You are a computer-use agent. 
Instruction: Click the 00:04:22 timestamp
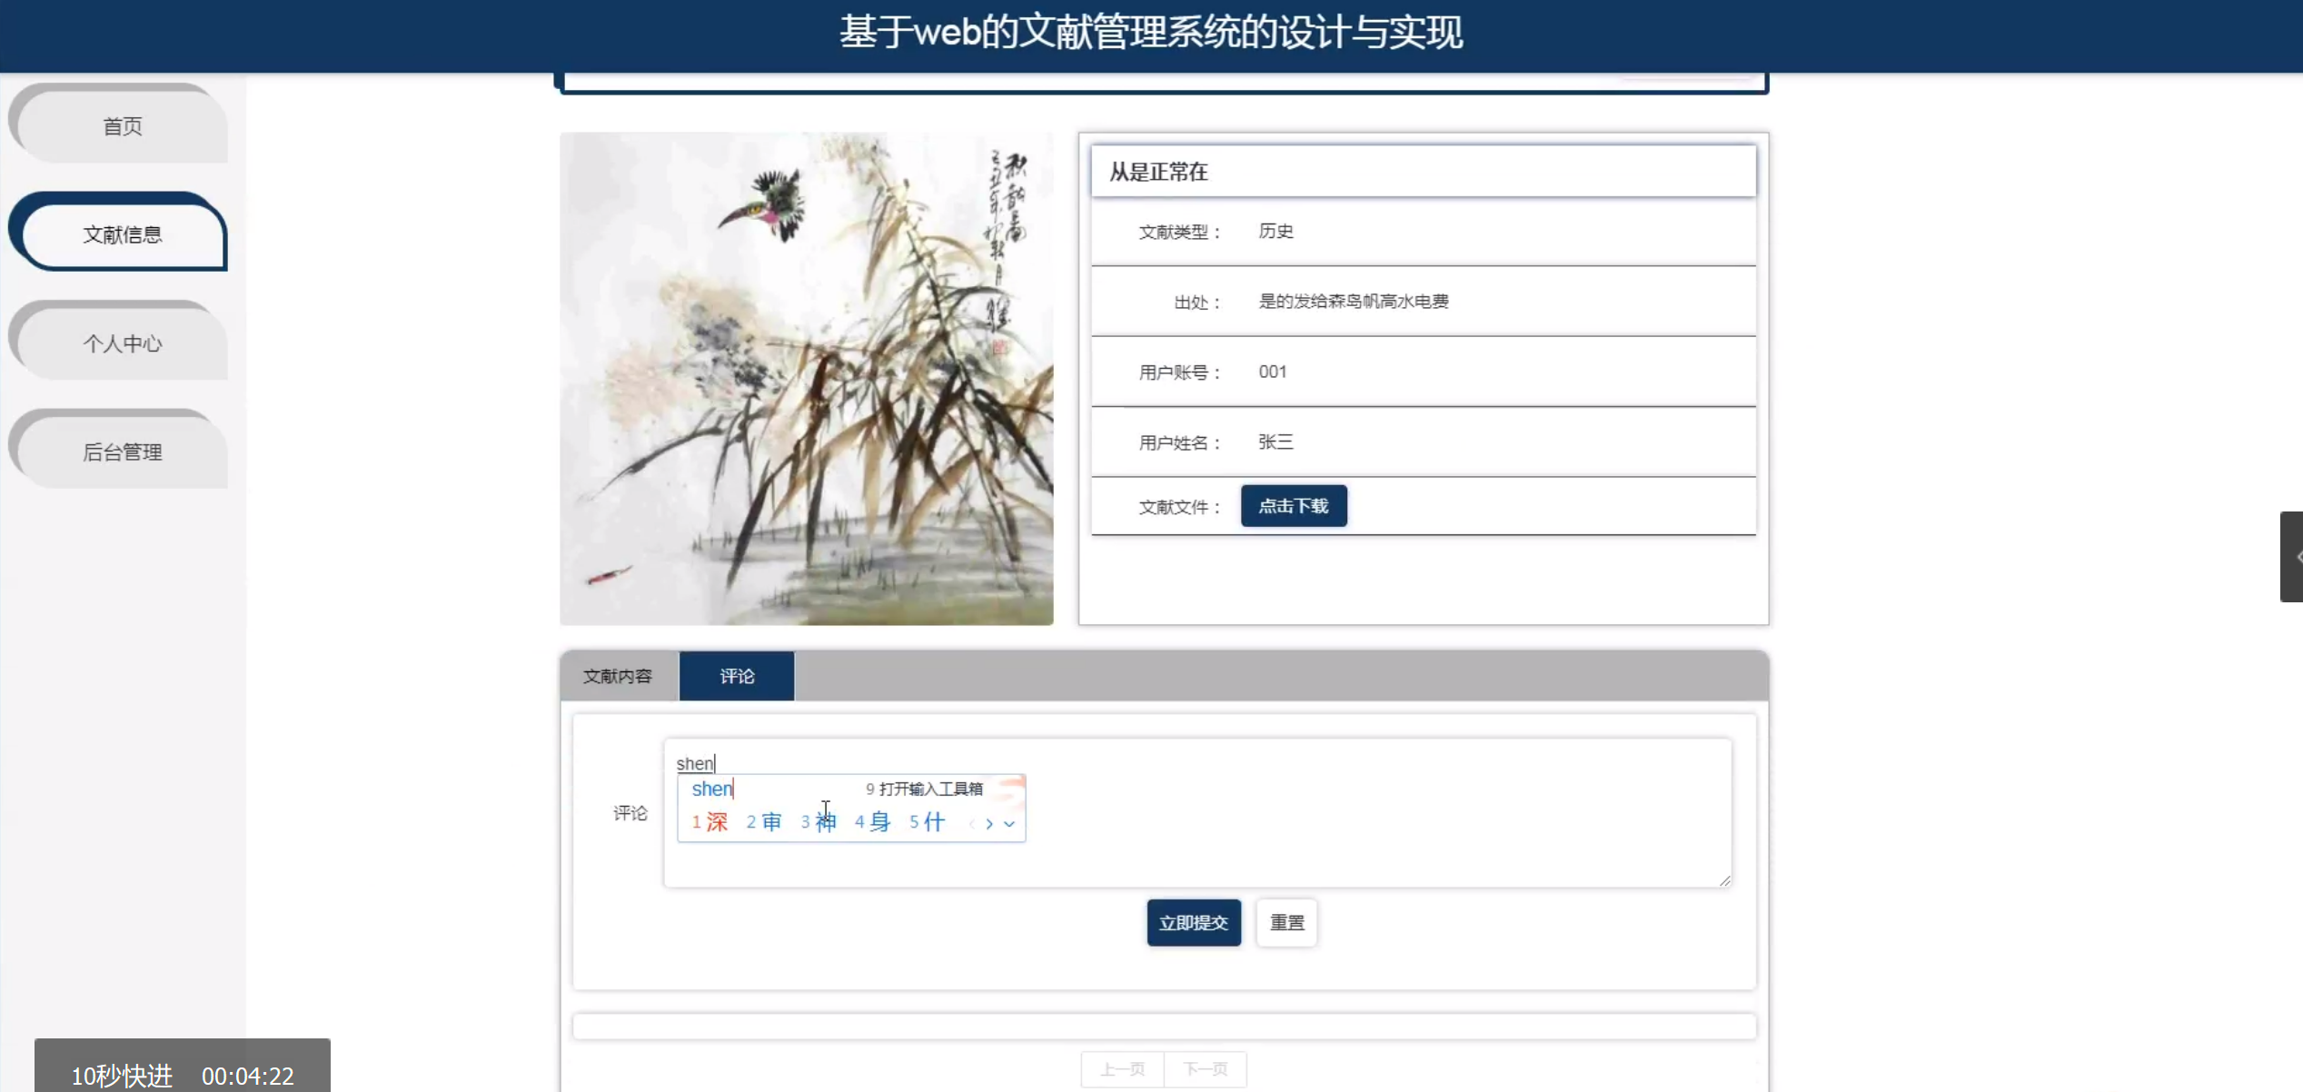pos(248,1076)
